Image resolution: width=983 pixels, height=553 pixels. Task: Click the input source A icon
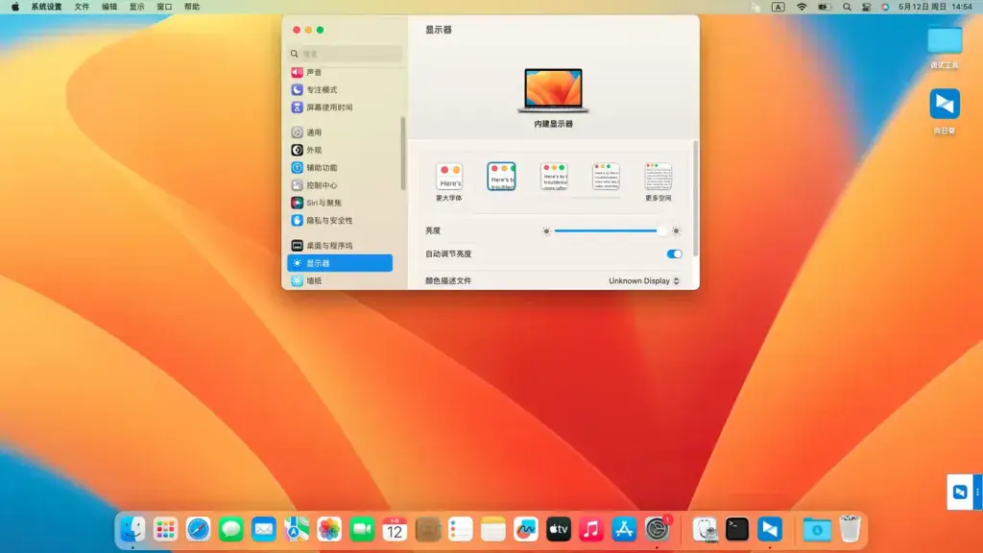778,7
